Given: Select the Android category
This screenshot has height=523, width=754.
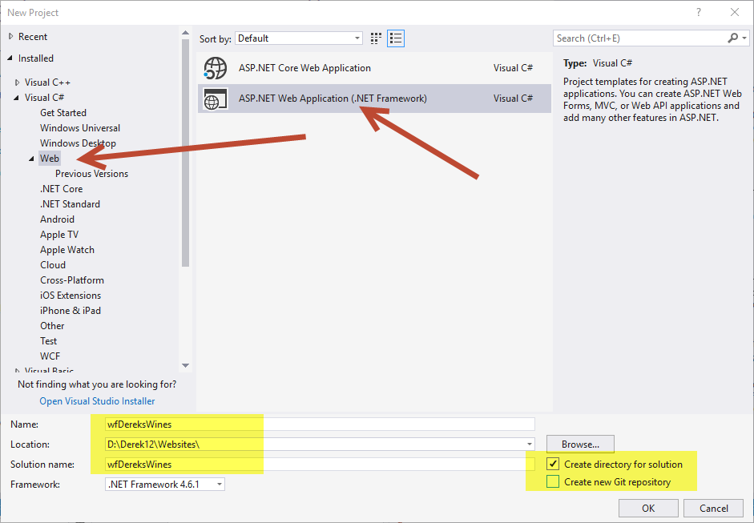Looking at the screenshot, I should 57,219.
